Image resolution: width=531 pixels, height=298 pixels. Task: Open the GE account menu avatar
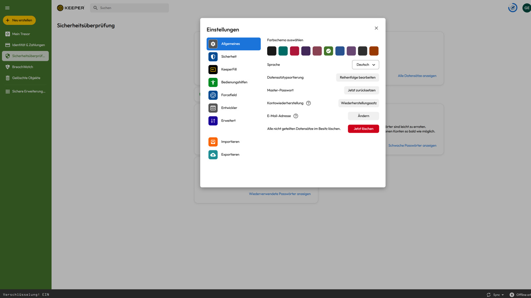coord(526,8)
